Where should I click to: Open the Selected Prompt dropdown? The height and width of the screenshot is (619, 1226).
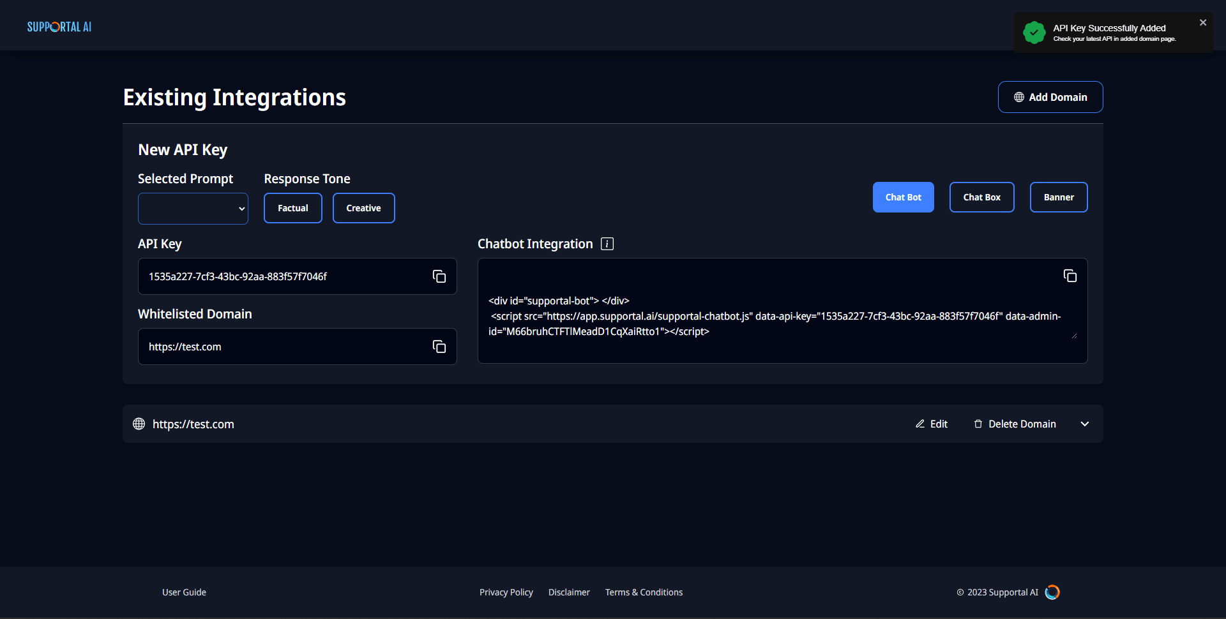[193, 209]
